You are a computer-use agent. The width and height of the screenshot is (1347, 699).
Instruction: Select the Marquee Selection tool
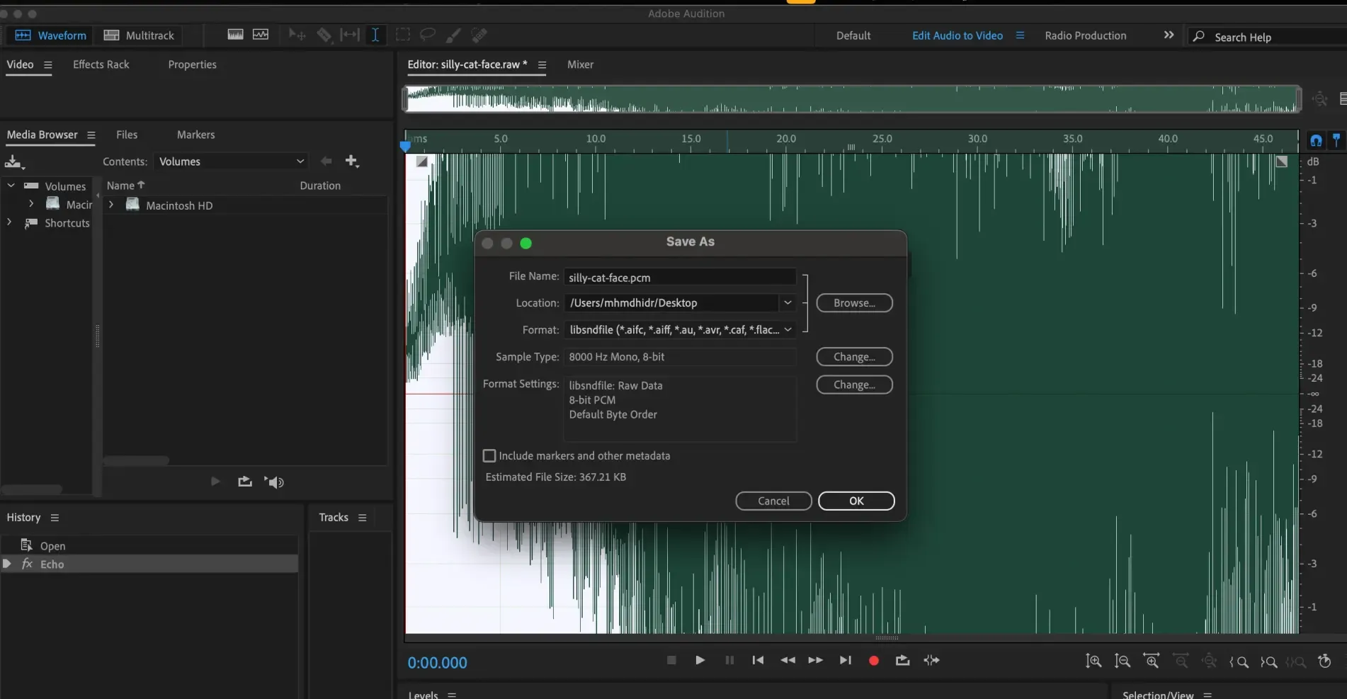click(x=402, y=35)
